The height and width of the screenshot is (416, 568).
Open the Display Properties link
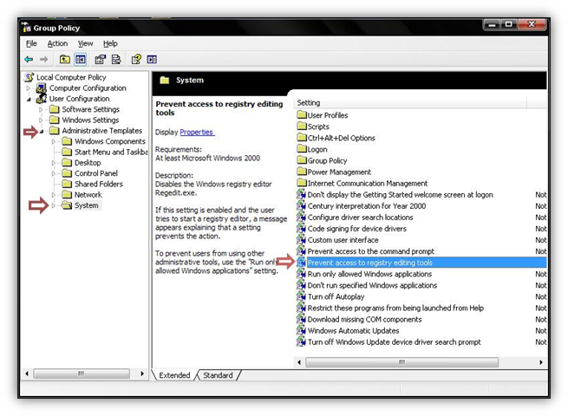(197, 132)
